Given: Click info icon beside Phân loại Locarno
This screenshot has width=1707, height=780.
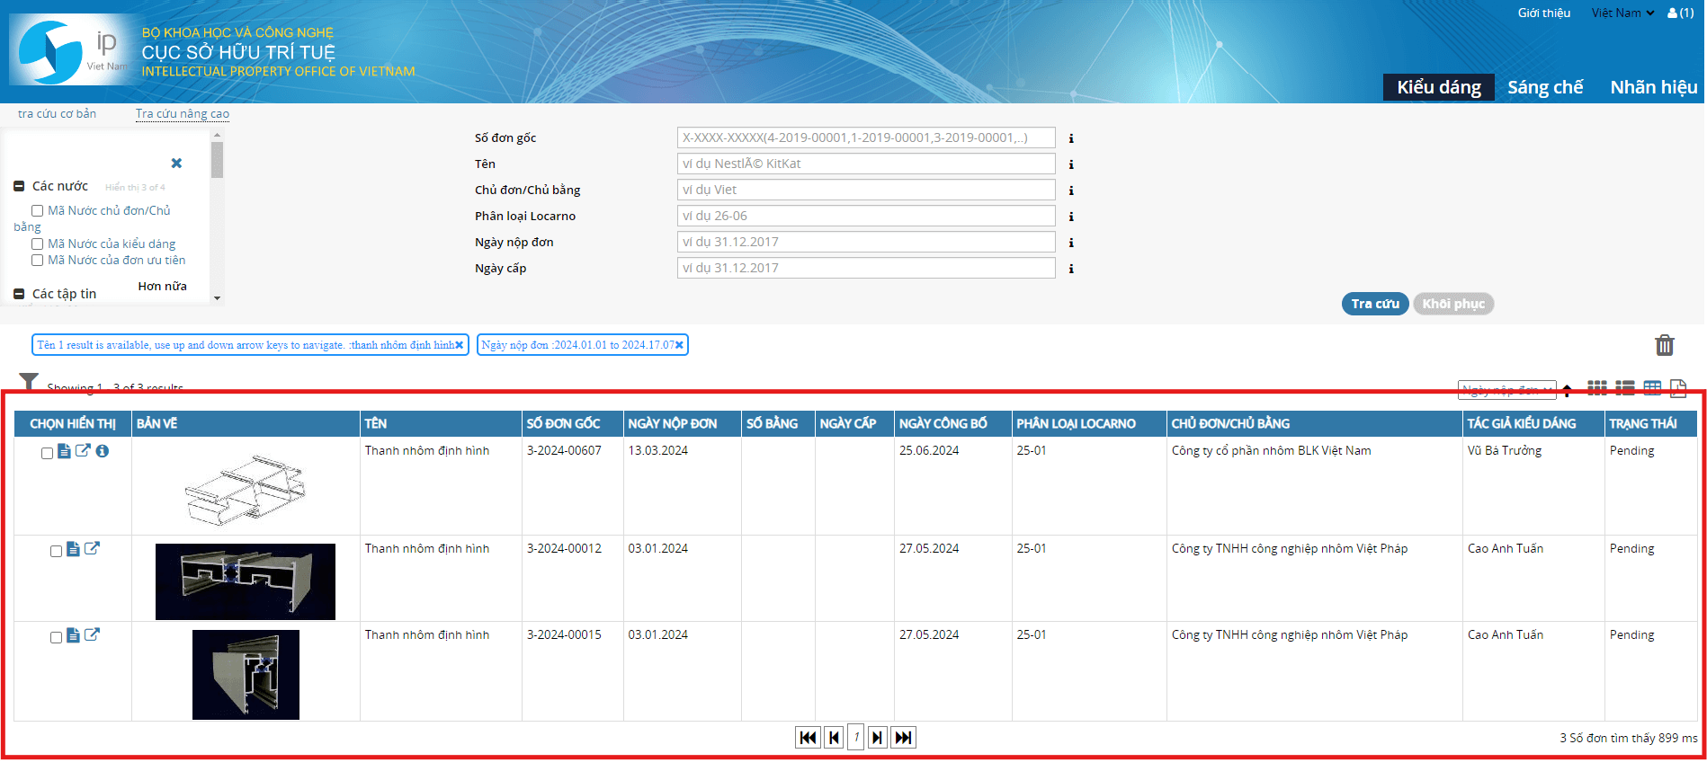Looking at the screenshot, I should [1070, 217].
